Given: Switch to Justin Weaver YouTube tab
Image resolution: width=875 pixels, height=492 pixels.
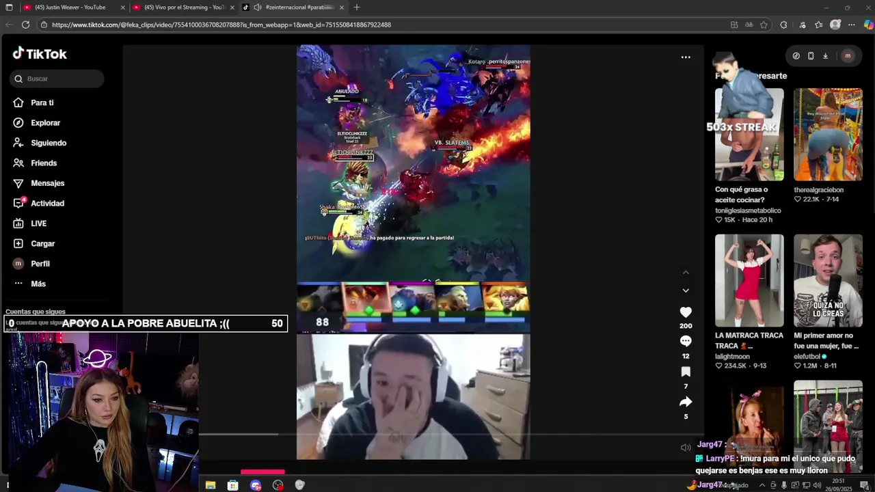Looking at the screenshot, I should point(74,8).
